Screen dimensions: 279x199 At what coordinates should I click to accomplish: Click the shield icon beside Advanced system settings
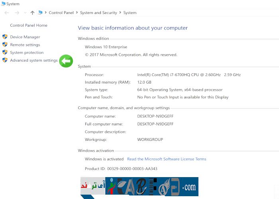click(5, 60)
